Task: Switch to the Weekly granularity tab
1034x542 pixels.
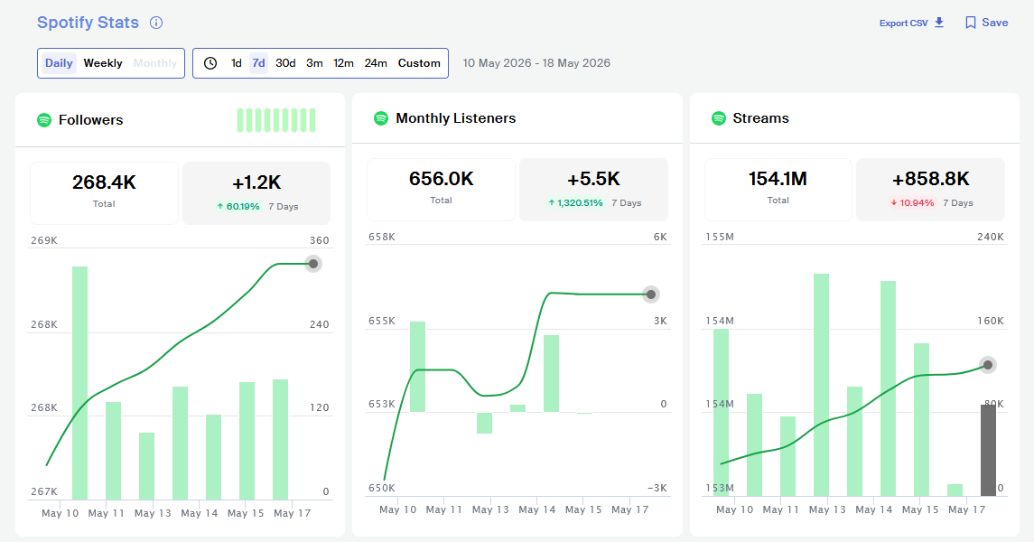Action: click(x=103, y=63)
